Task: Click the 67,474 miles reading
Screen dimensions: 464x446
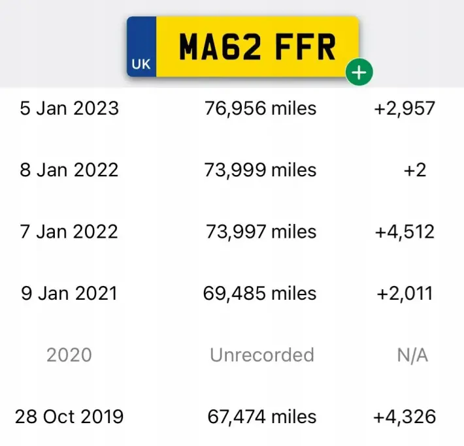Action: (262, 417)
